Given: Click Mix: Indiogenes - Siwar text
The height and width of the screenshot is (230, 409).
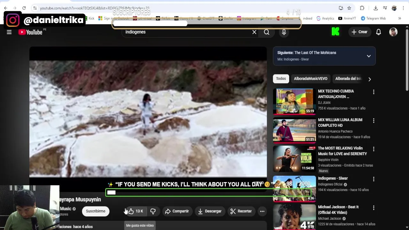Looking at the screenshot, I should point(293,59).
